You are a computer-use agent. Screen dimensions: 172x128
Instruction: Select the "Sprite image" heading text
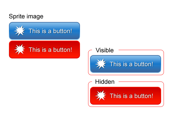coord(26,16)
